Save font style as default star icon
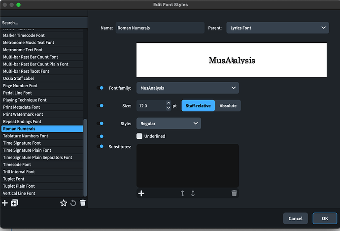Image resolution: width=340 pixels, height=231 pixels. click(x=64, y=203)
